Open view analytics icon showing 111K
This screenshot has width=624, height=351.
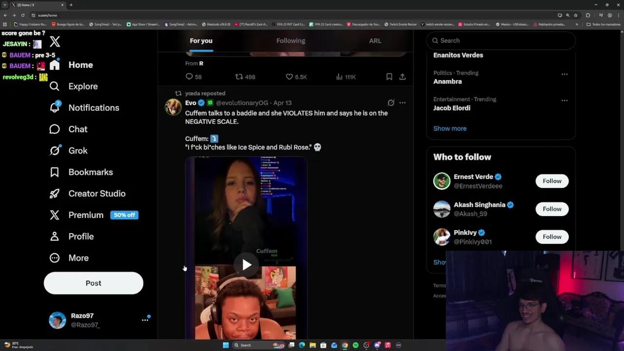pos(340,77)
